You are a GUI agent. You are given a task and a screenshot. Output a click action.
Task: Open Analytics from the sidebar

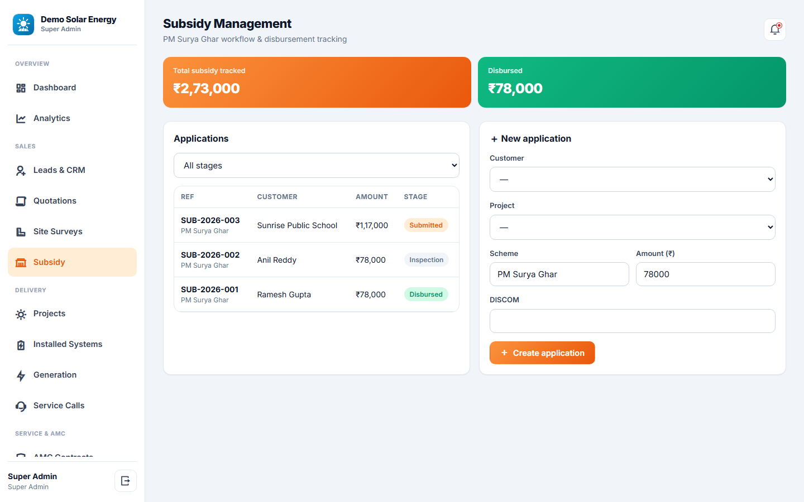tap(72, 119)
